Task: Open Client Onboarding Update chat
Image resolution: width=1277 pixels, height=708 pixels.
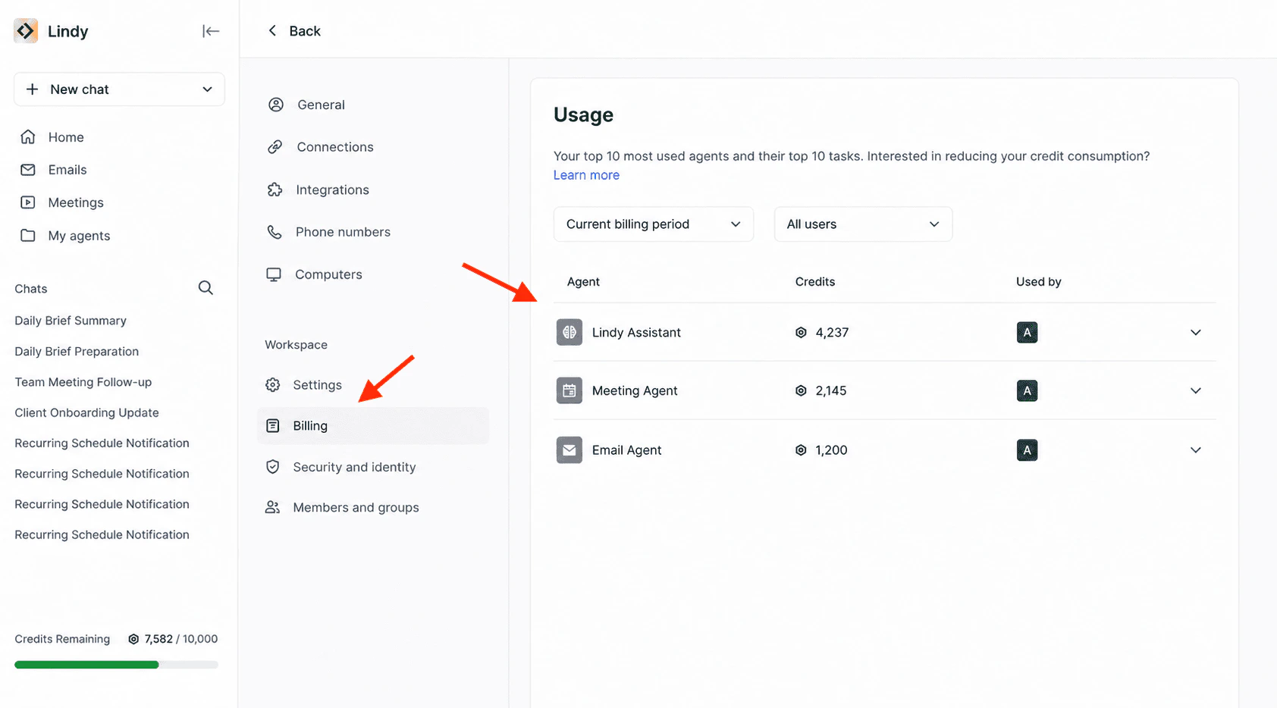Action: [x=86, y=413]
